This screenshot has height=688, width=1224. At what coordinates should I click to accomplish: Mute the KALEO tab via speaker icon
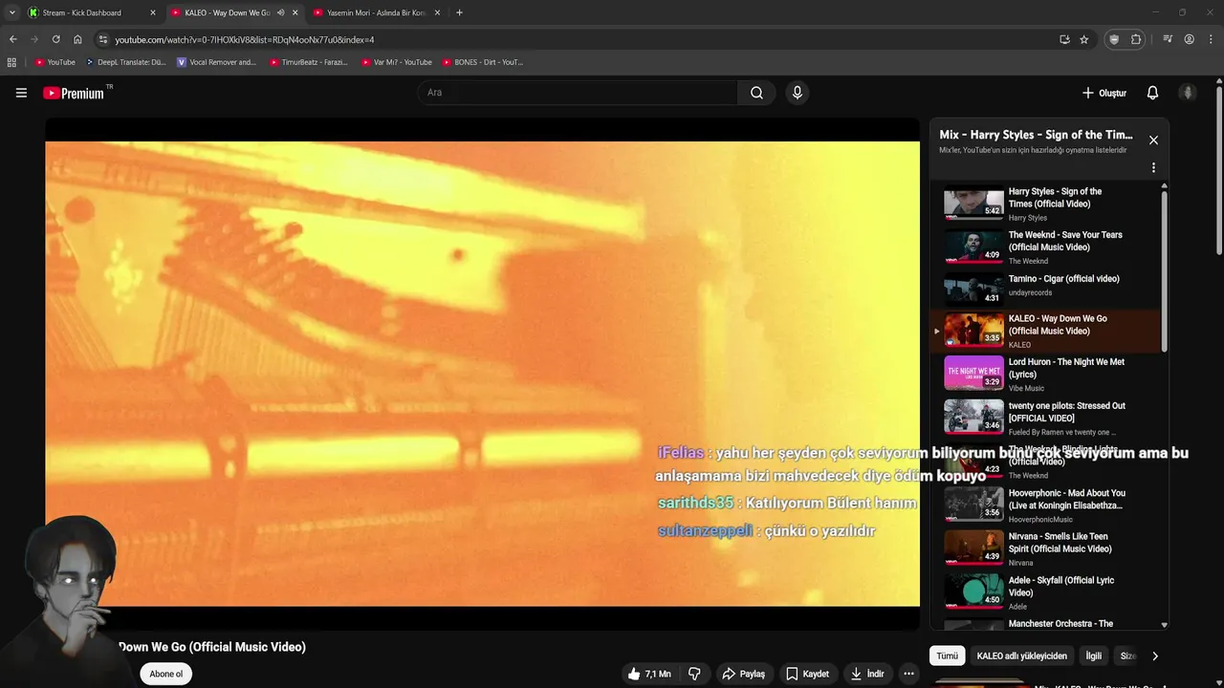280,12
